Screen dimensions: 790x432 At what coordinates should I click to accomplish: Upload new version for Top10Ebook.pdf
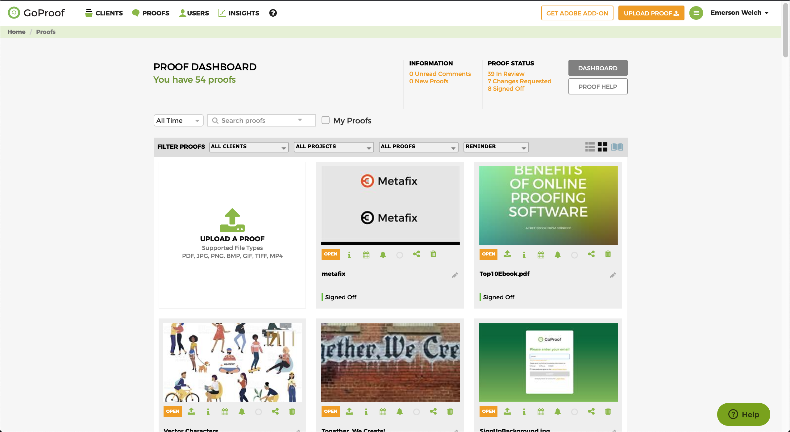click(507, 254)
